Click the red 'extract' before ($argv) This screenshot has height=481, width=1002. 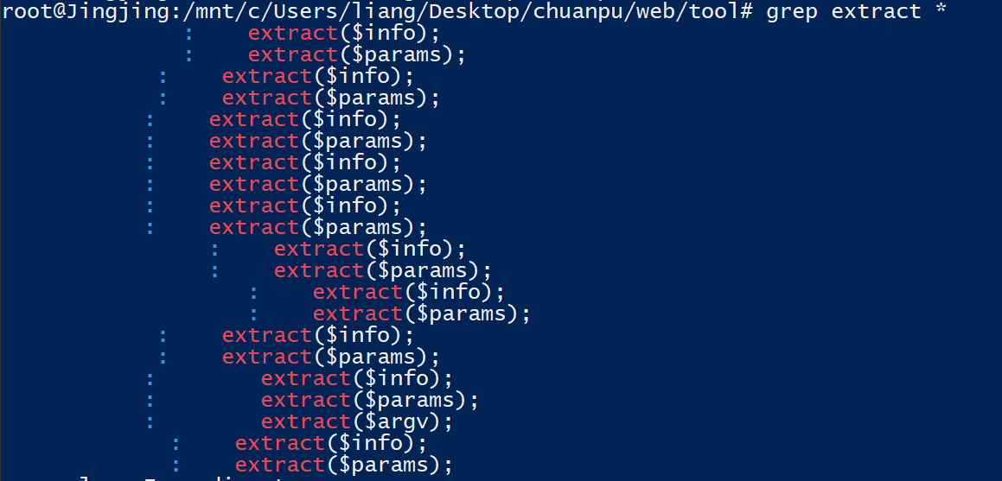(305, 421)
